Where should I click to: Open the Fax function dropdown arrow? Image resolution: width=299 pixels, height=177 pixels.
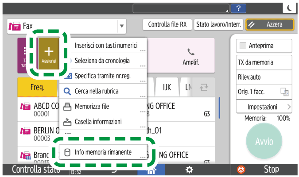121,26
